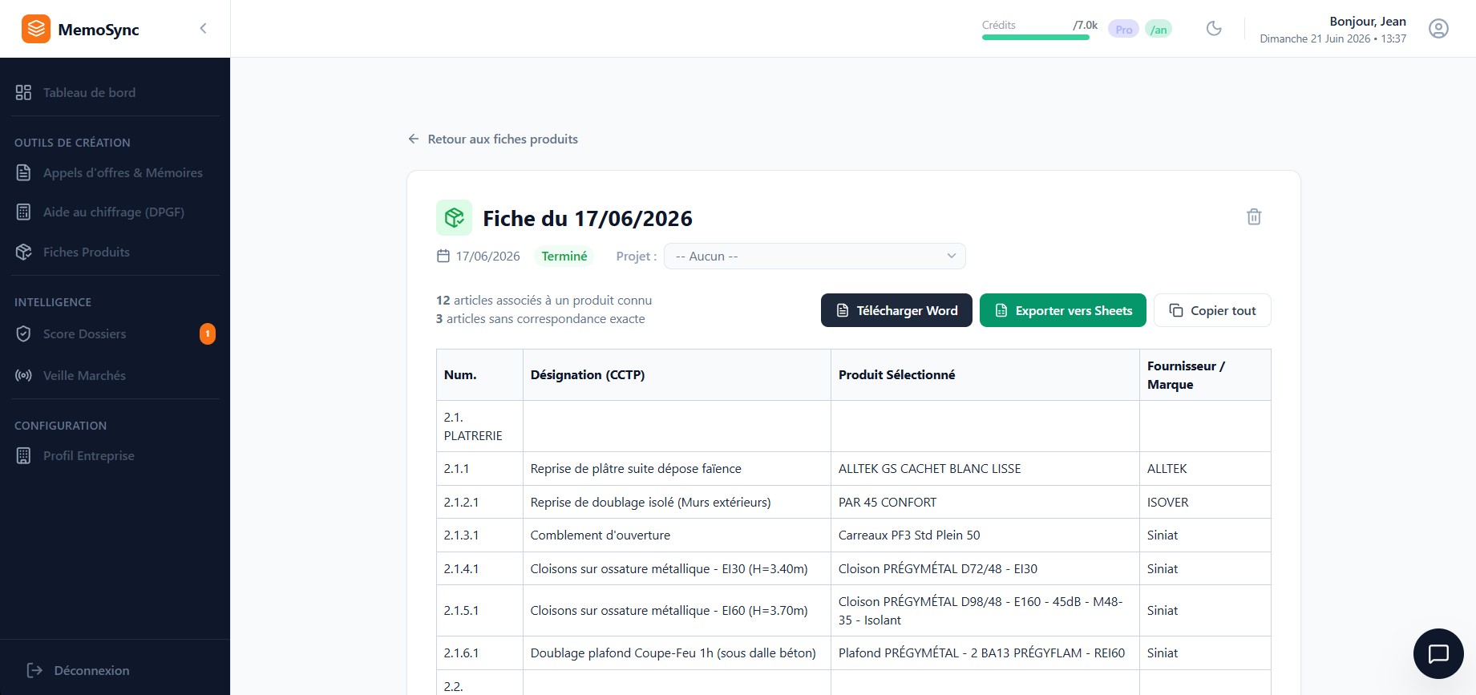Viewport: 1476px width, 695px height.
Task: Open the chat support bubble
Action: click(x=1438, y=653)
